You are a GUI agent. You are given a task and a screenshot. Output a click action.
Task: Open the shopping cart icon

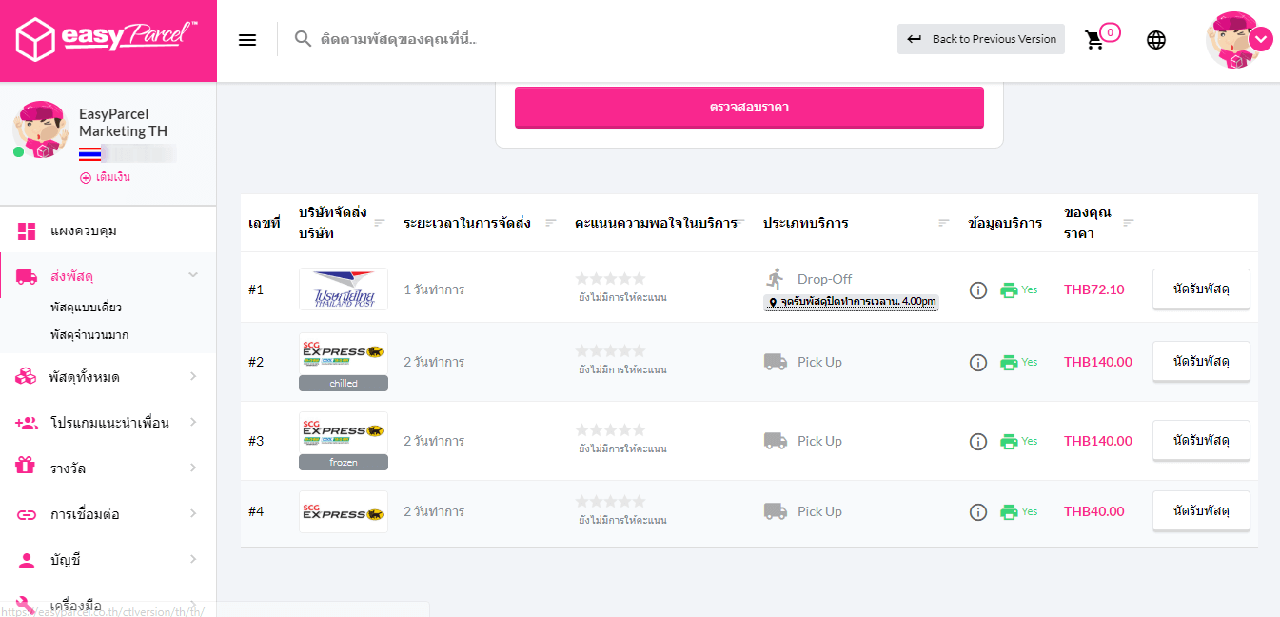coord(1095,40)
